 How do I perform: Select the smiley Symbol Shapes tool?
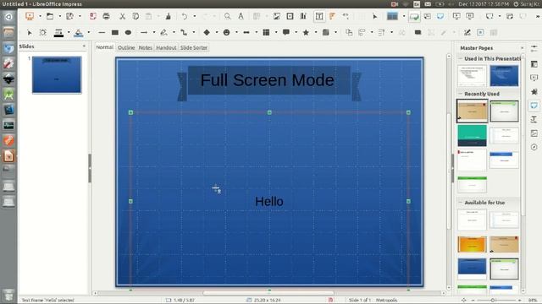pos(227,32)
